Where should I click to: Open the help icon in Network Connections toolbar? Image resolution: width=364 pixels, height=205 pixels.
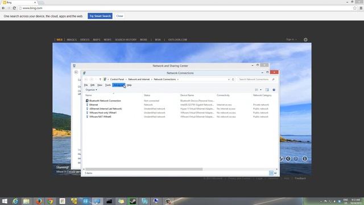274,90
